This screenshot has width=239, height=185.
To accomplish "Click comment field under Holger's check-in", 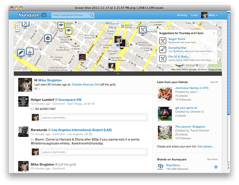I will [93, 117].
